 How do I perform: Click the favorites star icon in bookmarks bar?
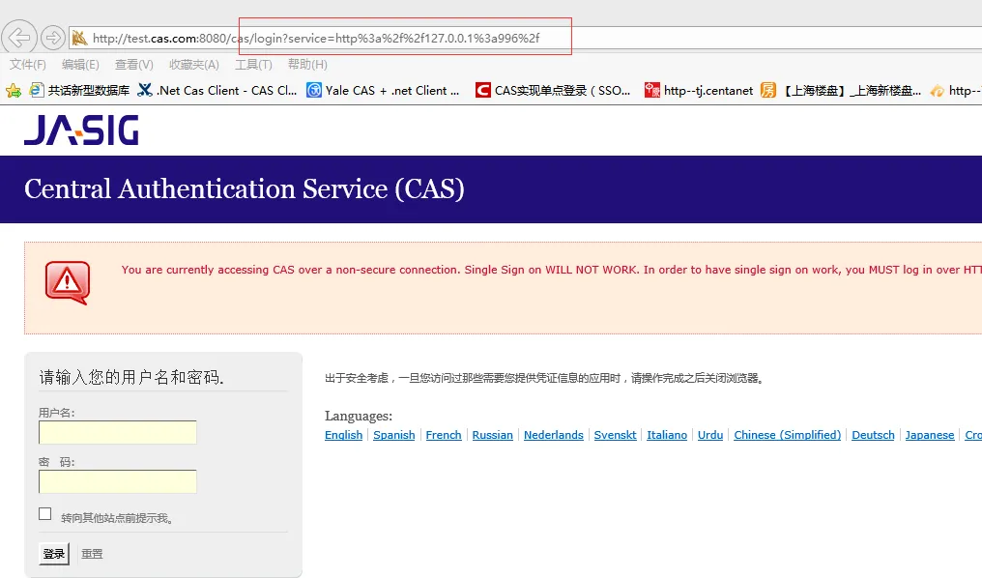click(x=14, y=90)
